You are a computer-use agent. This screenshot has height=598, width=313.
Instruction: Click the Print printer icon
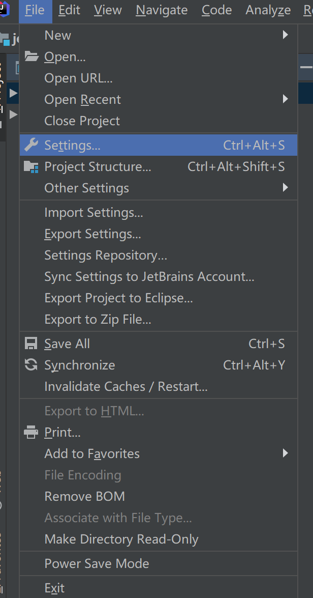tap(32, 432)
